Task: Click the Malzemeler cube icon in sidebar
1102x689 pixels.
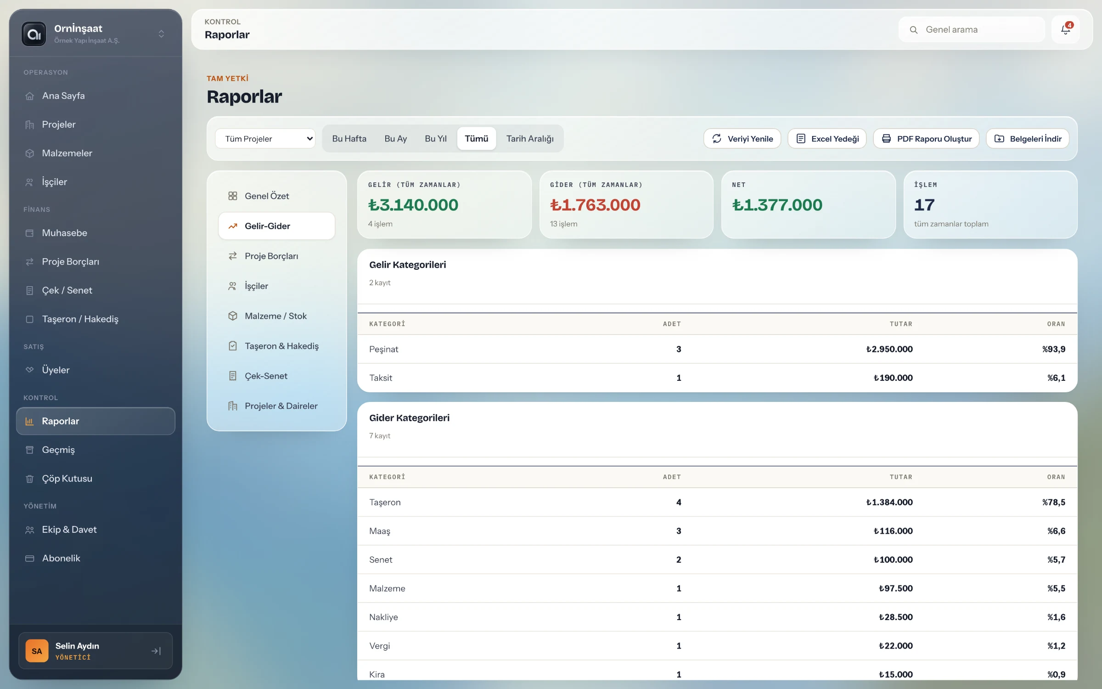Action: pyautogui.click(x=30, y=153)
